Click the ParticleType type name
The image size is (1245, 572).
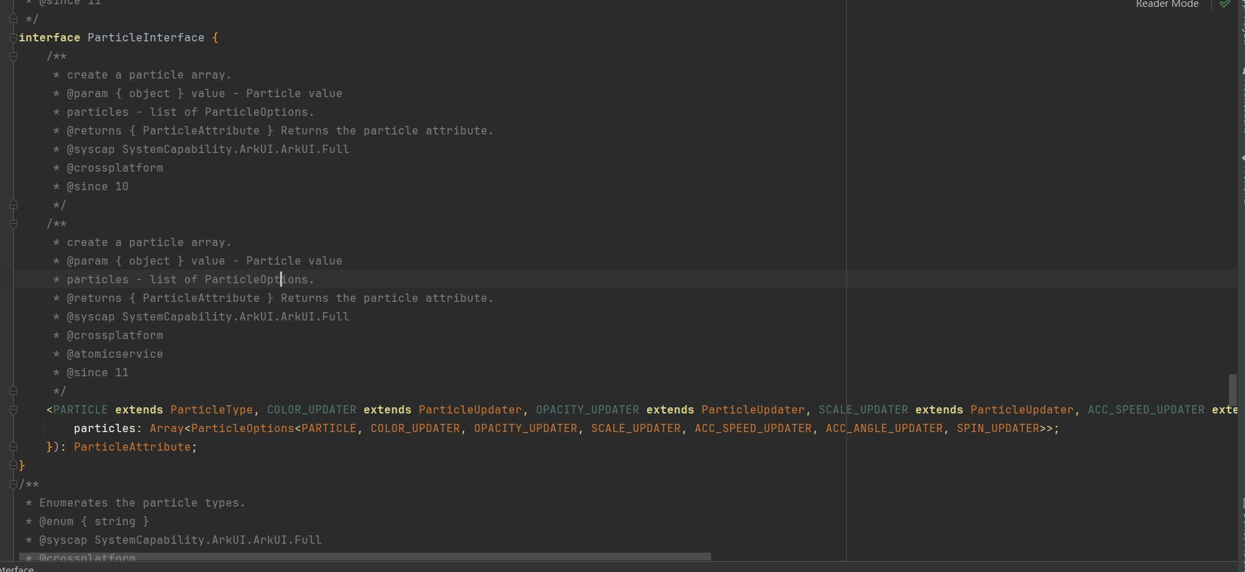212,410
